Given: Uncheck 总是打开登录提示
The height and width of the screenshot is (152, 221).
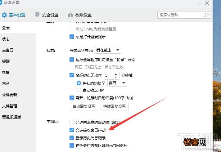Looking at the screenshot, I should (72, 37).
